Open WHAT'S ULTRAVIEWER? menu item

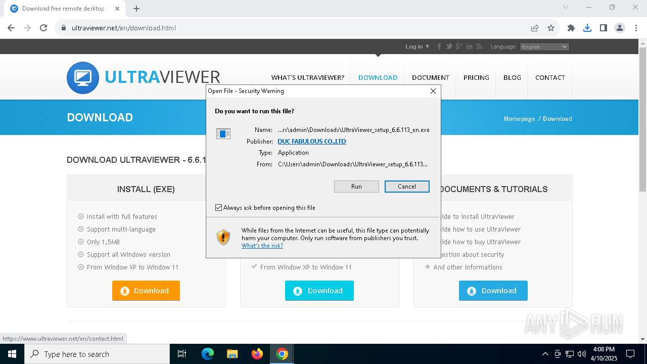(308, 78)
